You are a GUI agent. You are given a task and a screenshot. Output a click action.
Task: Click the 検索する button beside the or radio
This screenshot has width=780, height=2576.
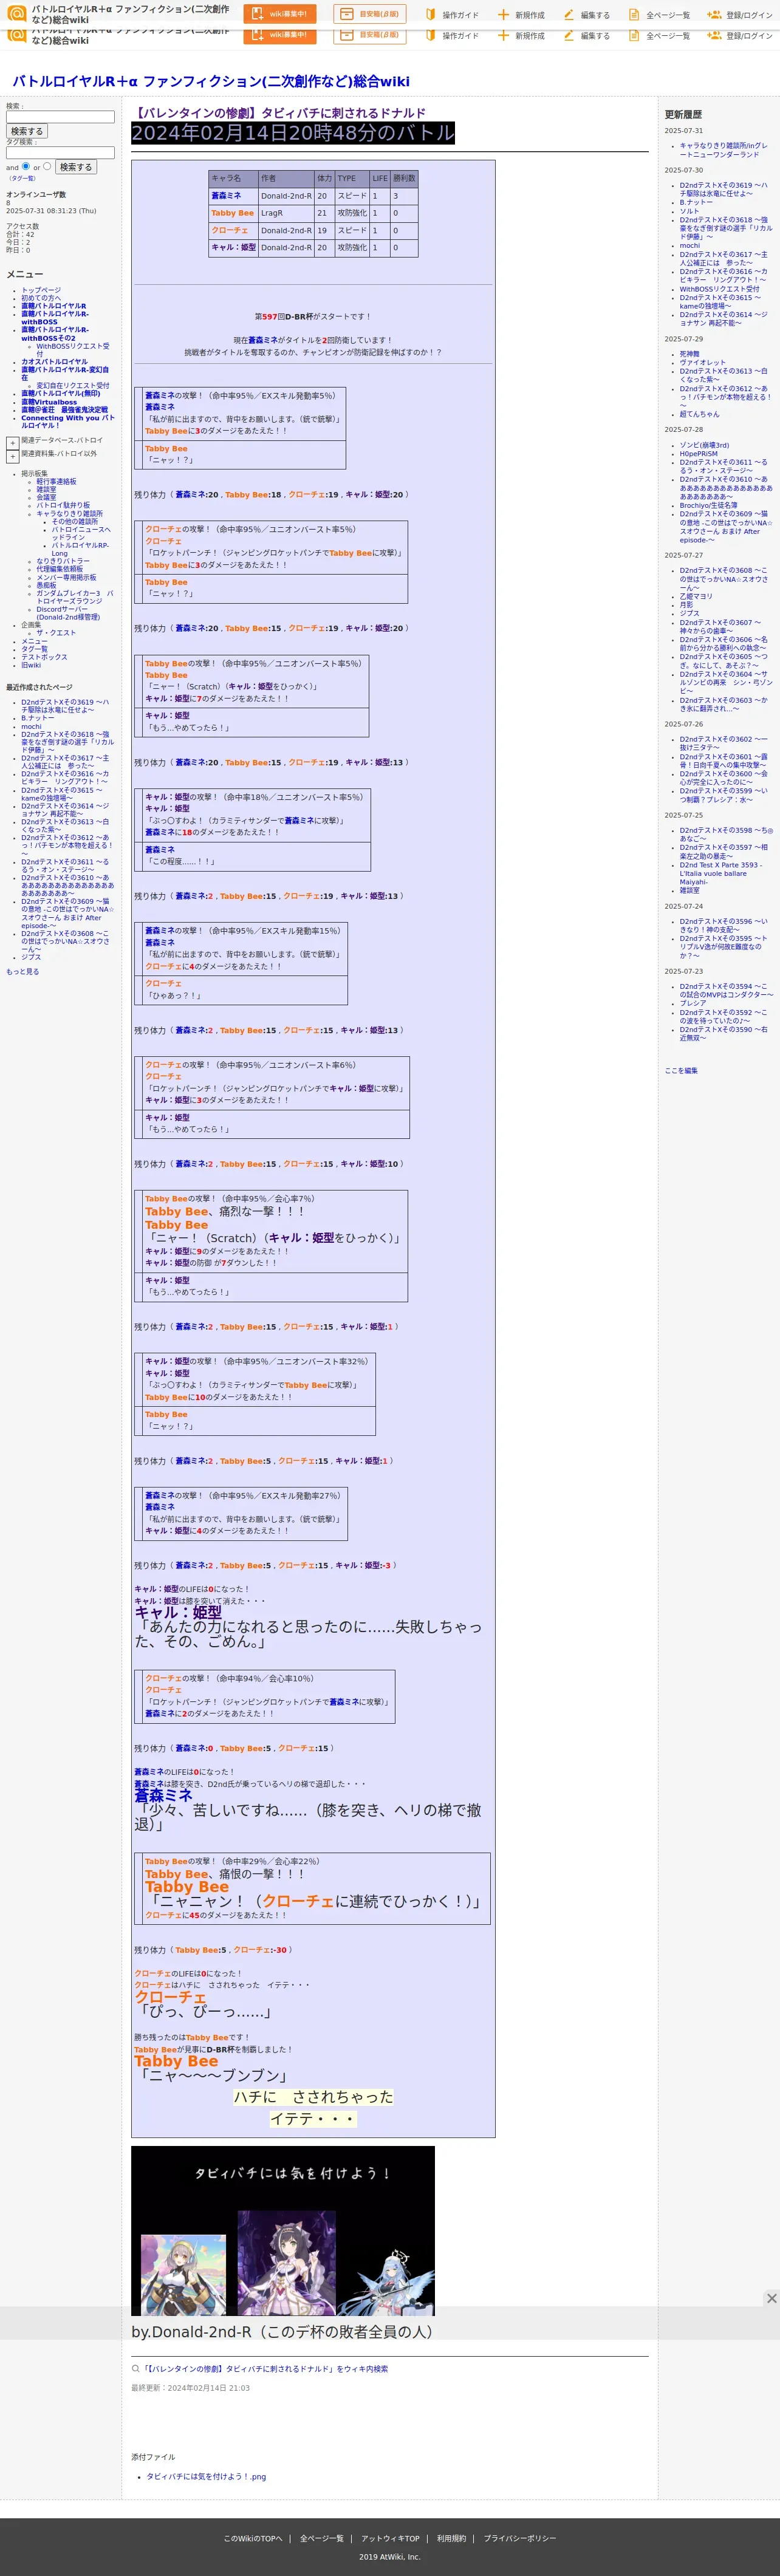pyautogui.click(x=76, y=167)
